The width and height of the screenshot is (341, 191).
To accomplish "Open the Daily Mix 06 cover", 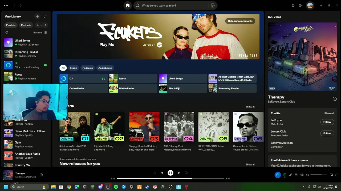I will coord(248,127).
